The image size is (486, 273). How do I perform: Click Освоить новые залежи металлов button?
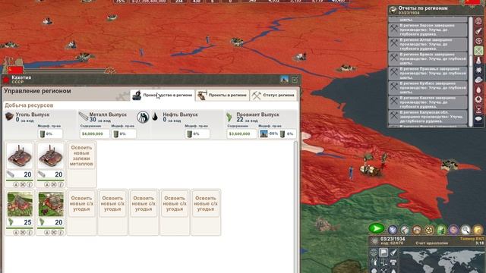(x=81, y=155)
